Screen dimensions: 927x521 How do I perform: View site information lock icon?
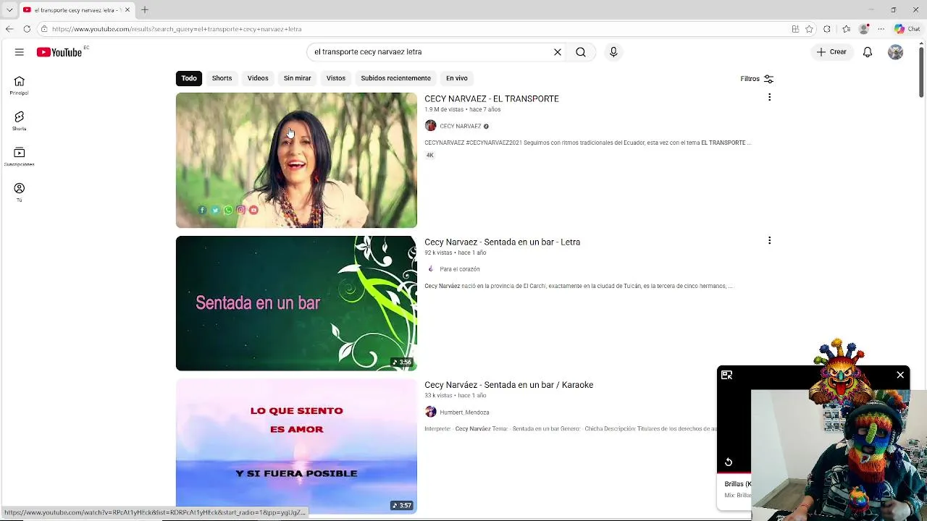(44, 29)
